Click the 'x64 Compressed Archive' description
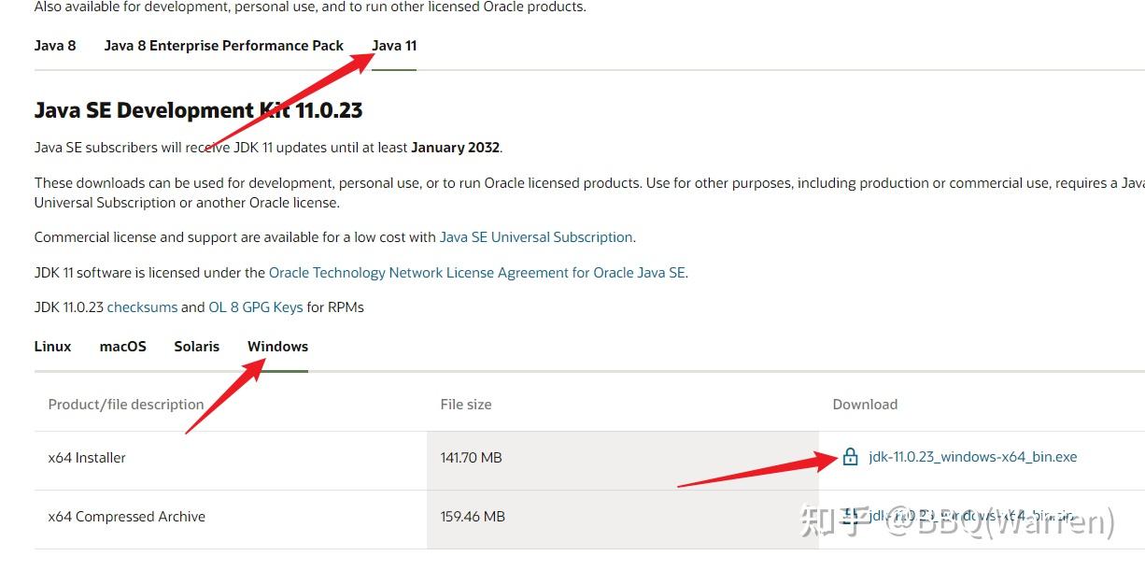Screen dimensions: 1145x570 tap(127, 517)
